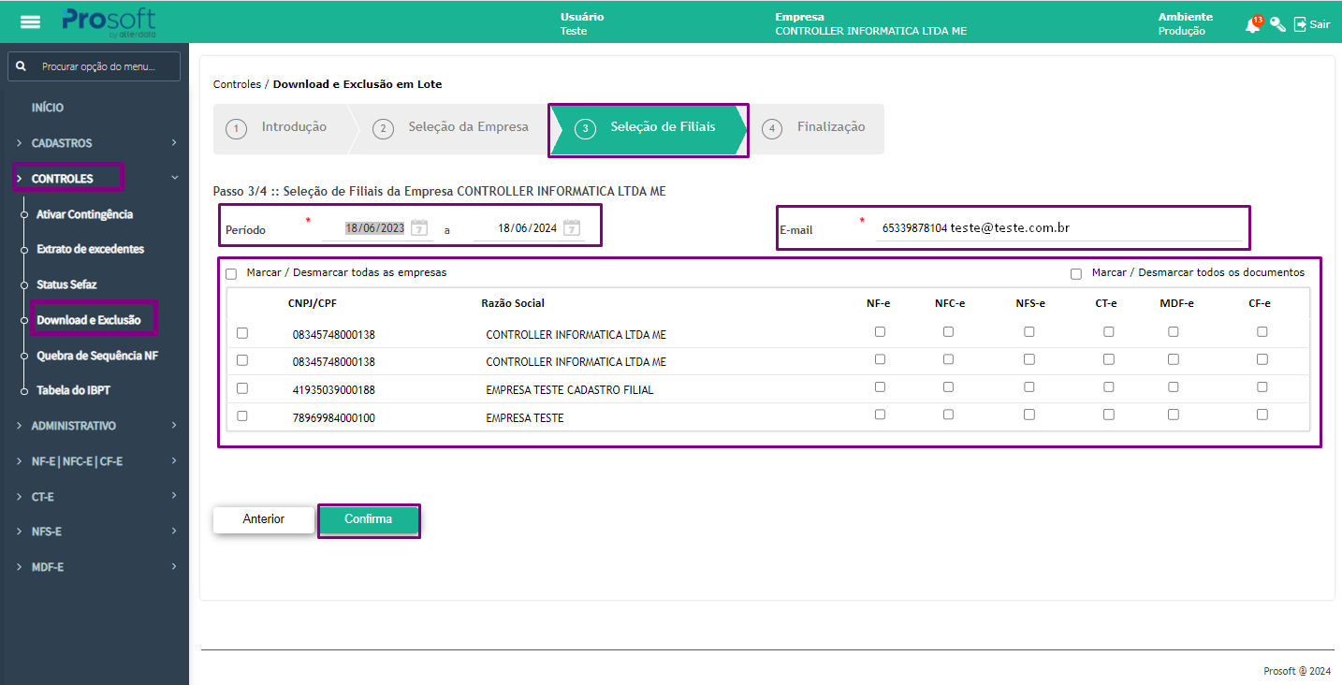Screen dimensions: 1342x685
Task: Open Tabela do IBPT menu item
Action: pos(73,390)
